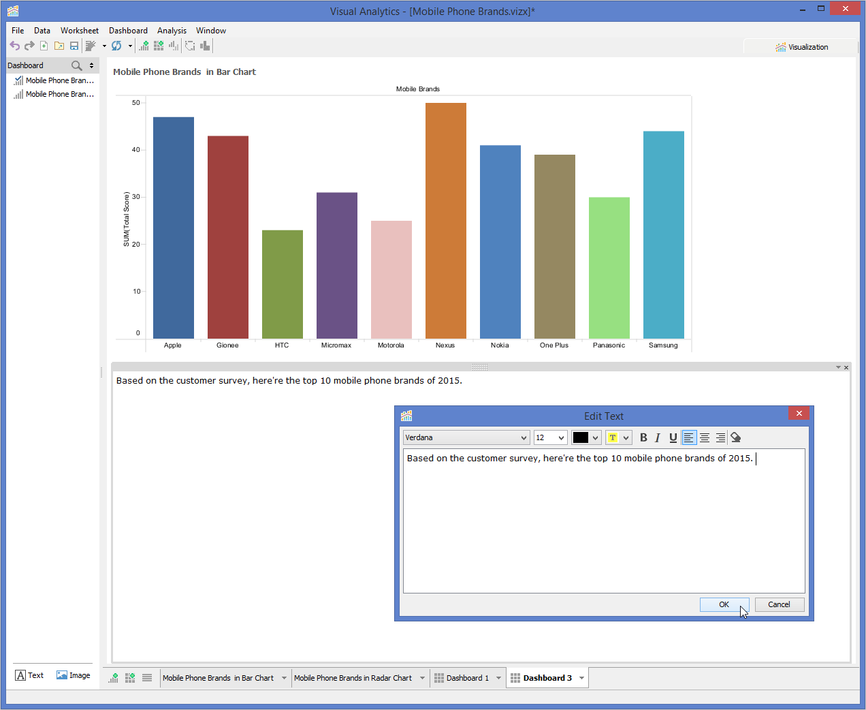Click the grayed bar chart toolbar icon
This screenshot has width=866, height=710.
(174, 46)
